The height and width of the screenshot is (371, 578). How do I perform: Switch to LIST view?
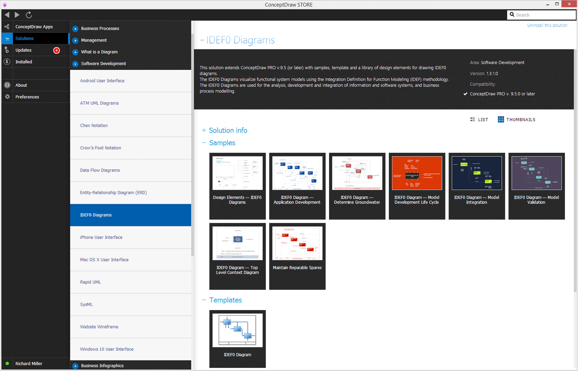point(479,120)
